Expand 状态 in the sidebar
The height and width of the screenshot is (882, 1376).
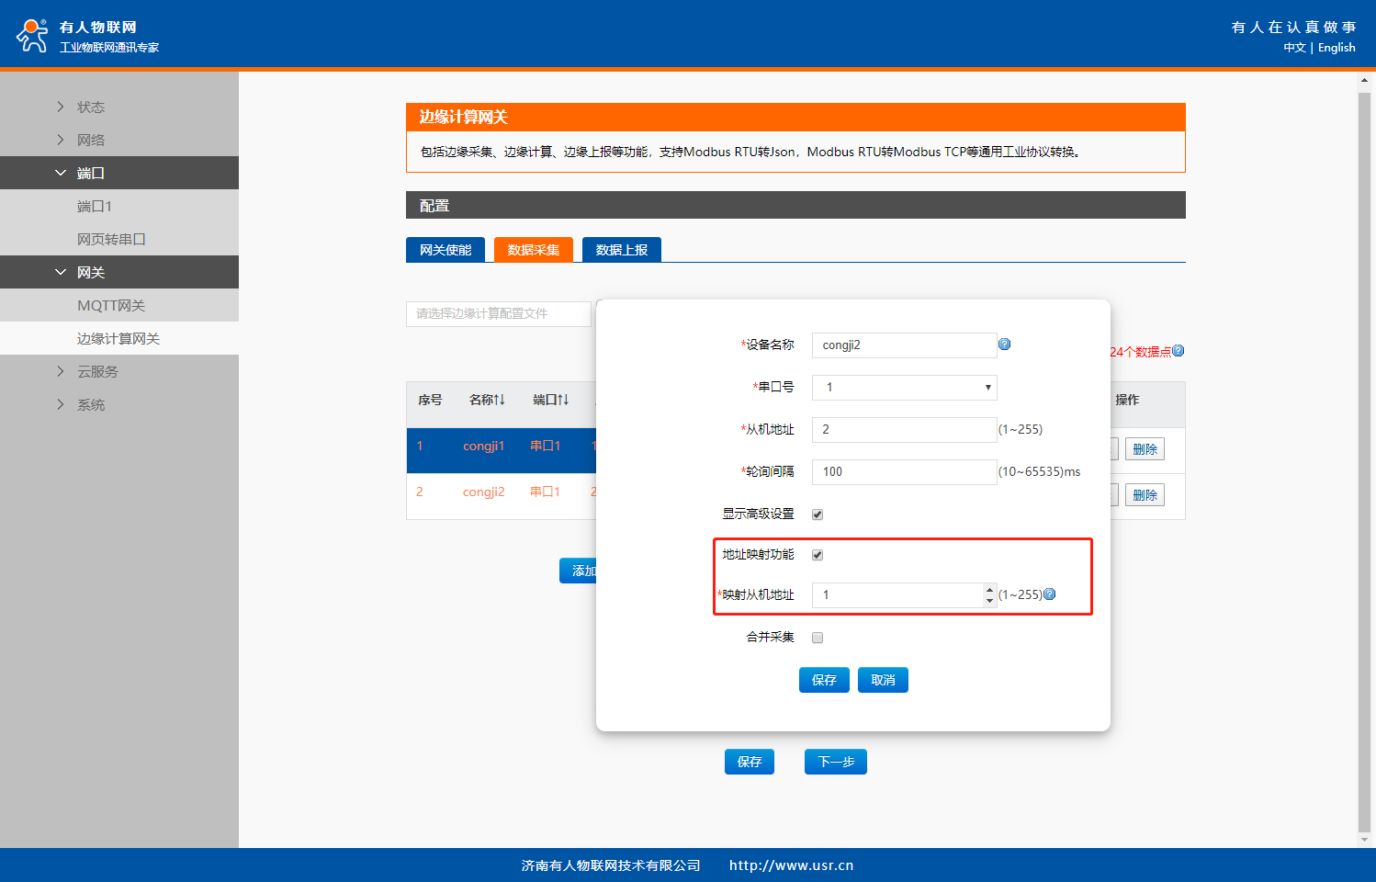(90, 107)
